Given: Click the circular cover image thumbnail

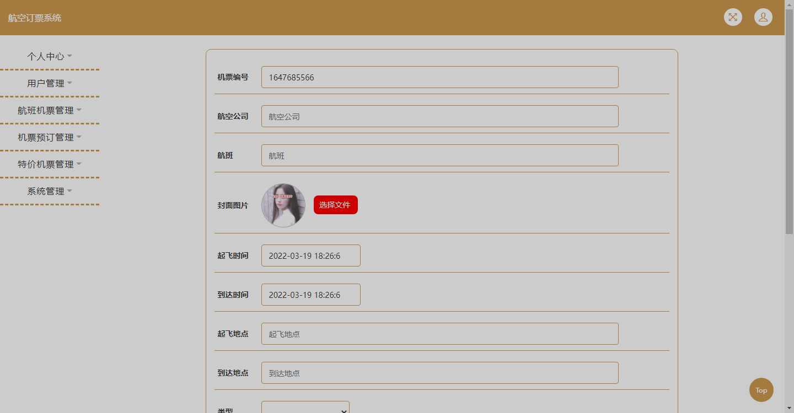Looking at the screenshot, I should [x=283, y=205].
